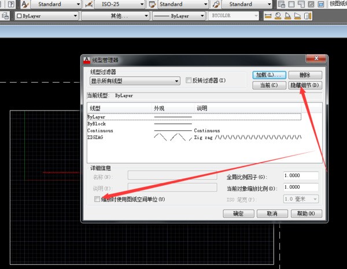The width and height of the screenshot is (347, 269).
Task: Click the table style icon in toolbar
Action: (x=152, y=4)
